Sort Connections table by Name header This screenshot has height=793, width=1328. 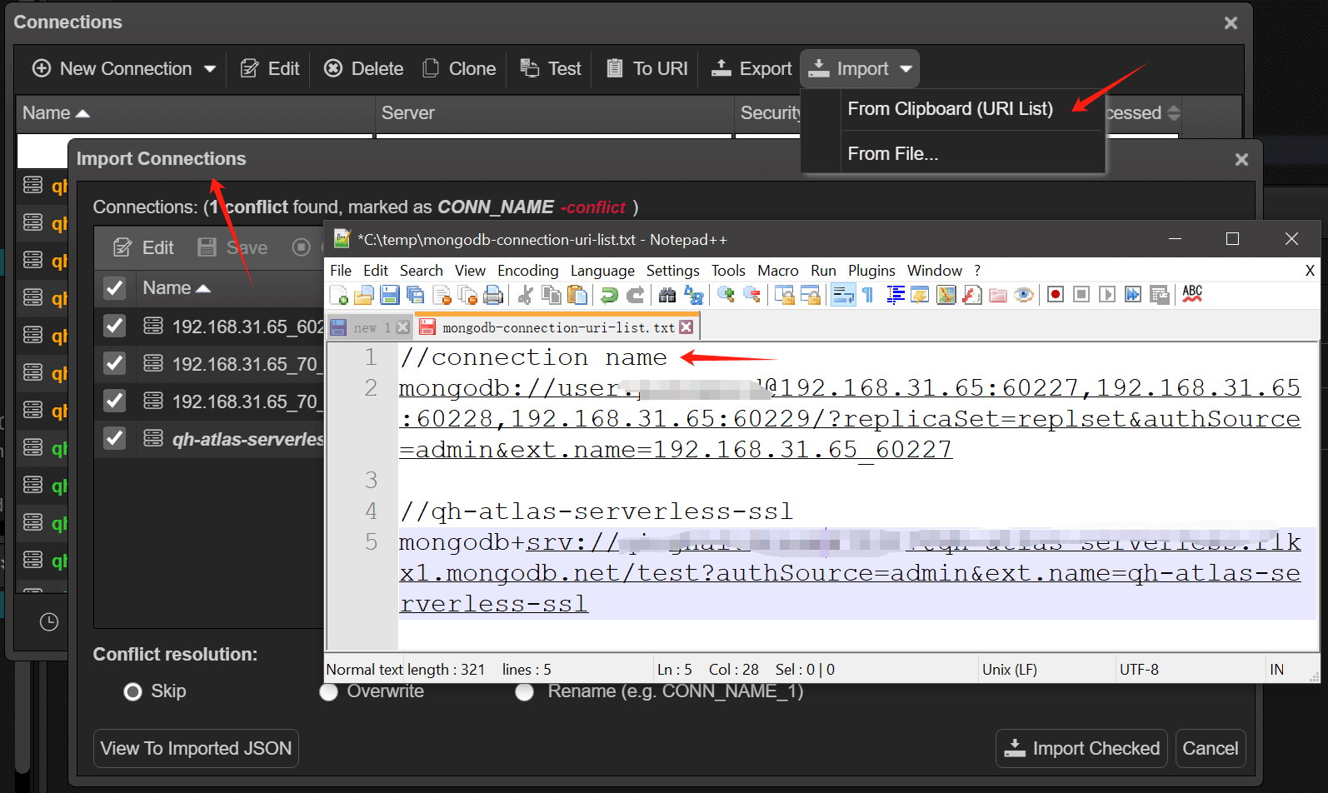tap(56, 113)
